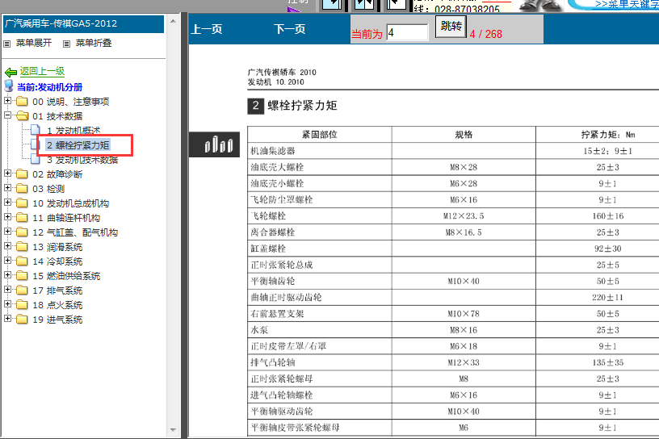Expand the 18 点火系统 node
The width and height of the screenshot is (659, 439).
coord(7,303)
